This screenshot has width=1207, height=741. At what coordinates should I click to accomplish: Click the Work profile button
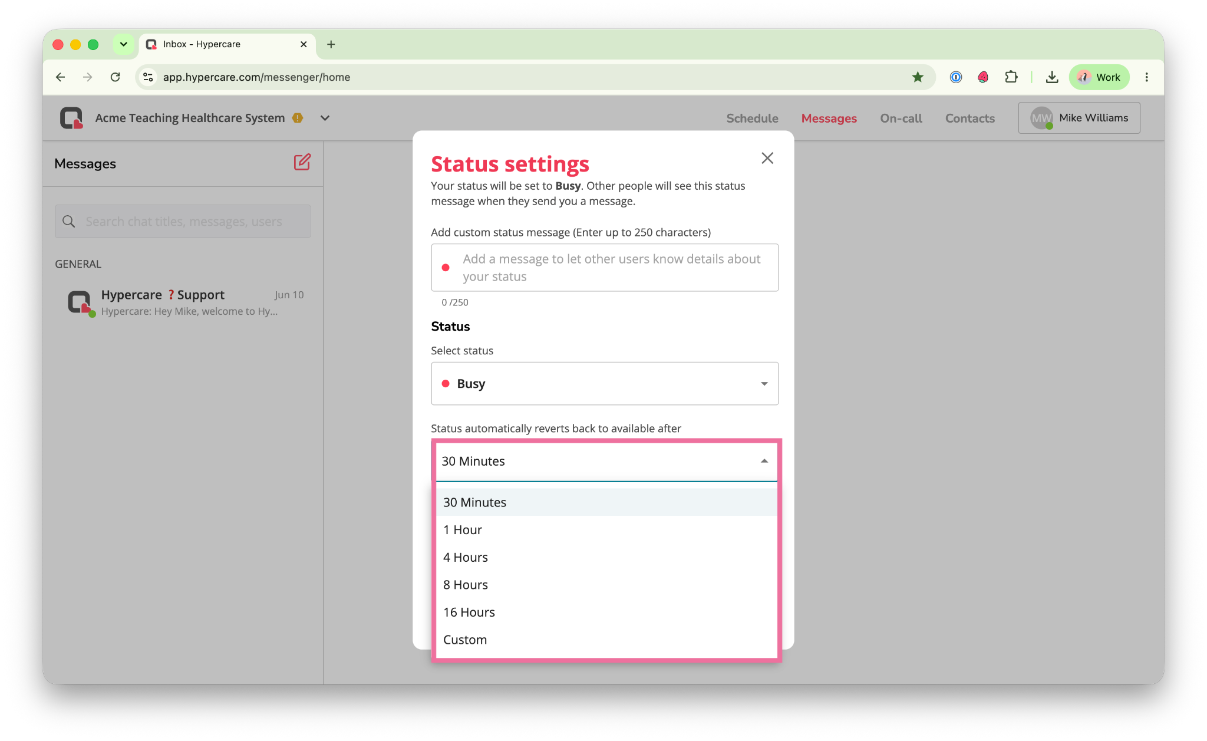1099,77
